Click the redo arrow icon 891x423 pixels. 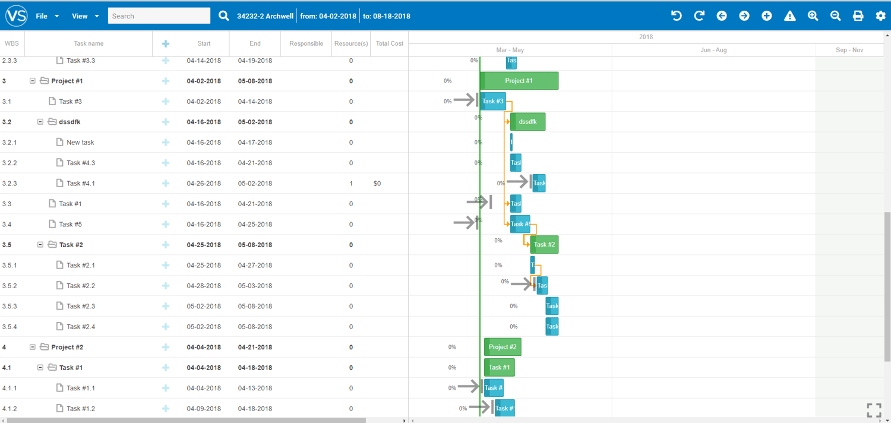point(699,16)
